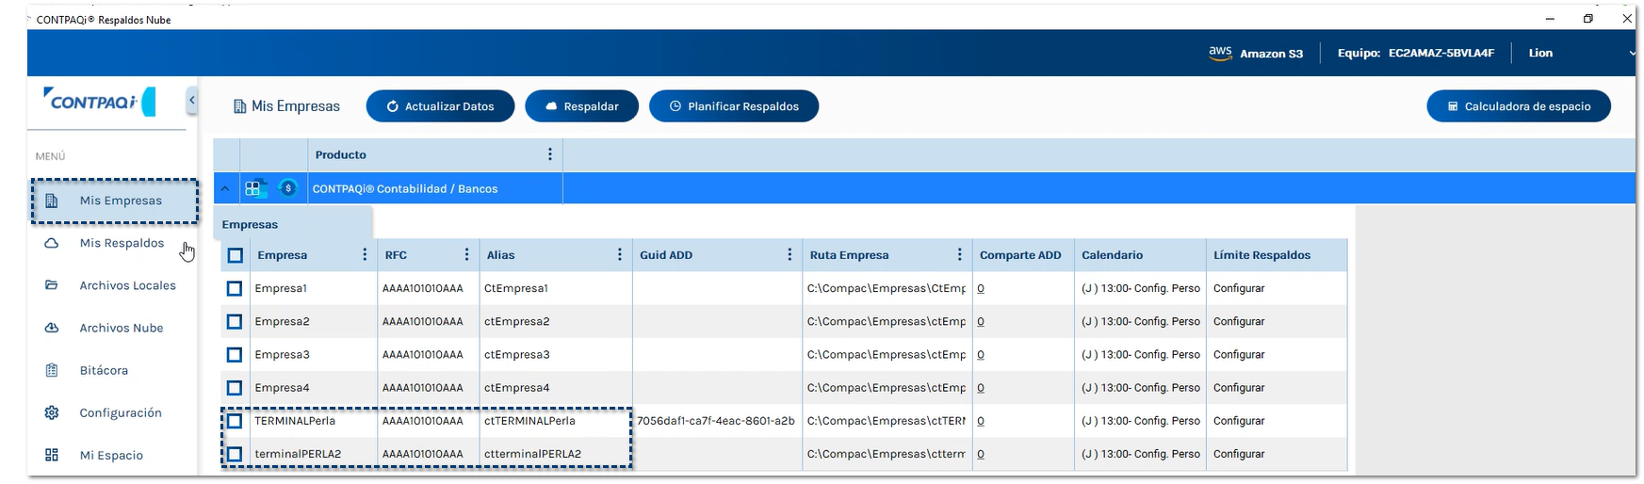The height and width of the screenshot is (484, 1644).
Task: Open Archivos Locales menu item
Action: point(127,285)
